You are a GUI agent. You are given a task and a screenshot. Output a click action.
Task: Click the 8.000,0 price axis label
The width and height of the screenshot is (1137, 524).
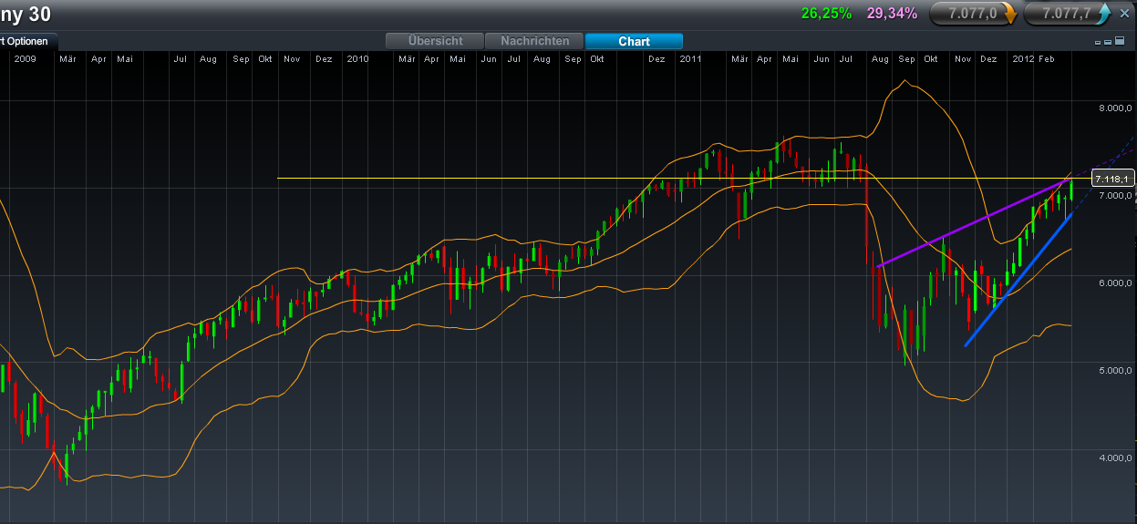(1113, 108)
